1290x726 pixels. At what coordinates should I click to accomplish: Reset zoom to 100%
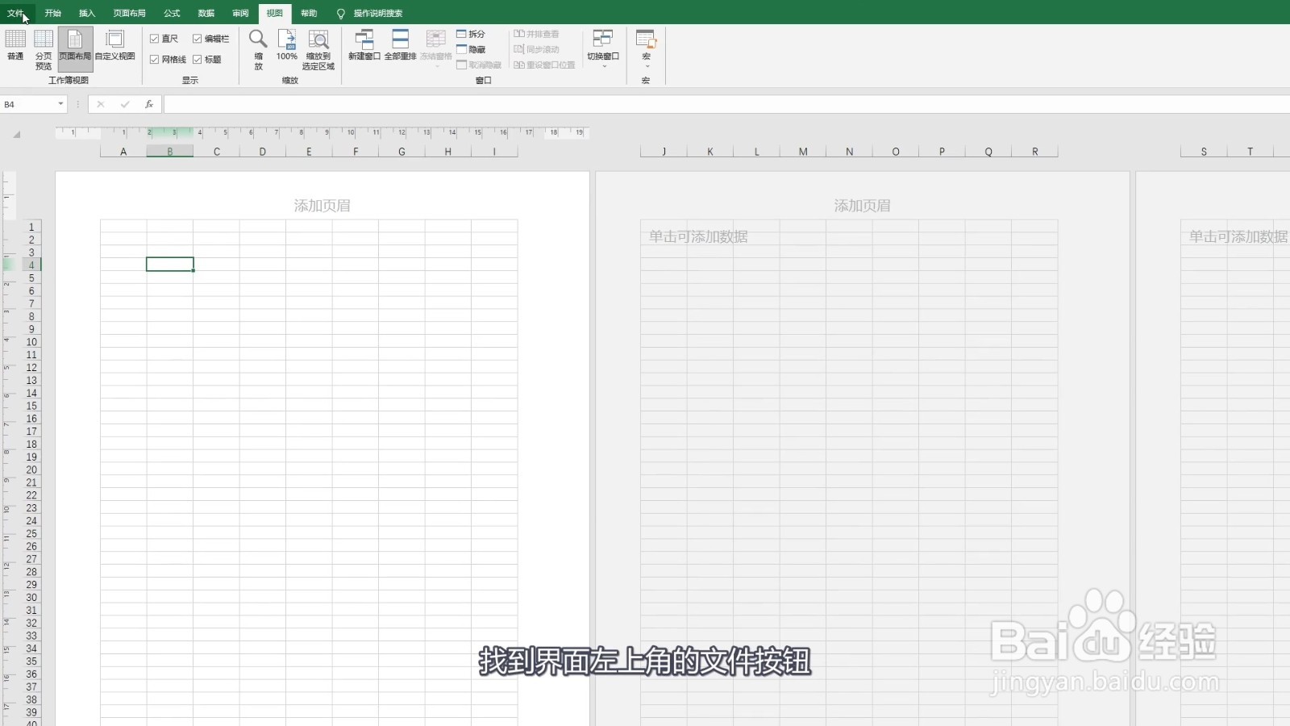pos(287,47)
